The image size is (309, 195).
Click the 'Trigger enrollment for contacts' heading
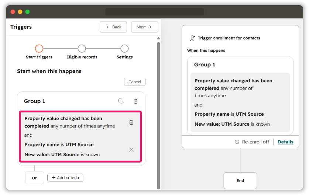coord(229,38)
